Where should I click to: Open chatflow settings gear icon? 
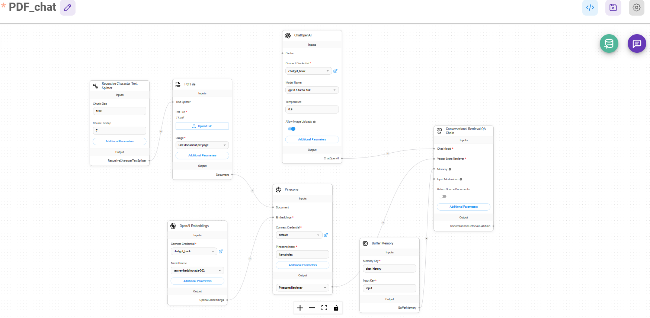637,7
